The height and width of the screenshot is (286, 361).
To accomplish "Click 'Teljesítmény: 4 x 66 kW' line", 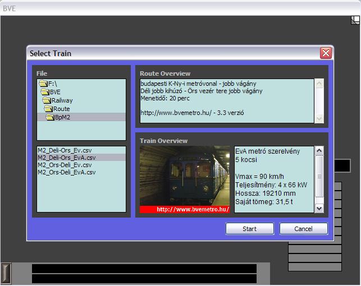I will pos(271,185).
